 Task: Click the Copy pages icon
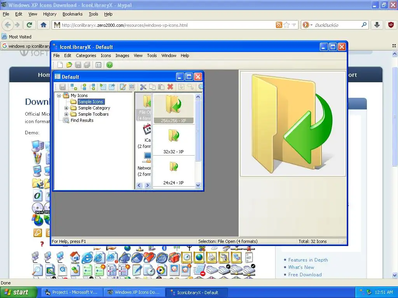pos(152,87)
